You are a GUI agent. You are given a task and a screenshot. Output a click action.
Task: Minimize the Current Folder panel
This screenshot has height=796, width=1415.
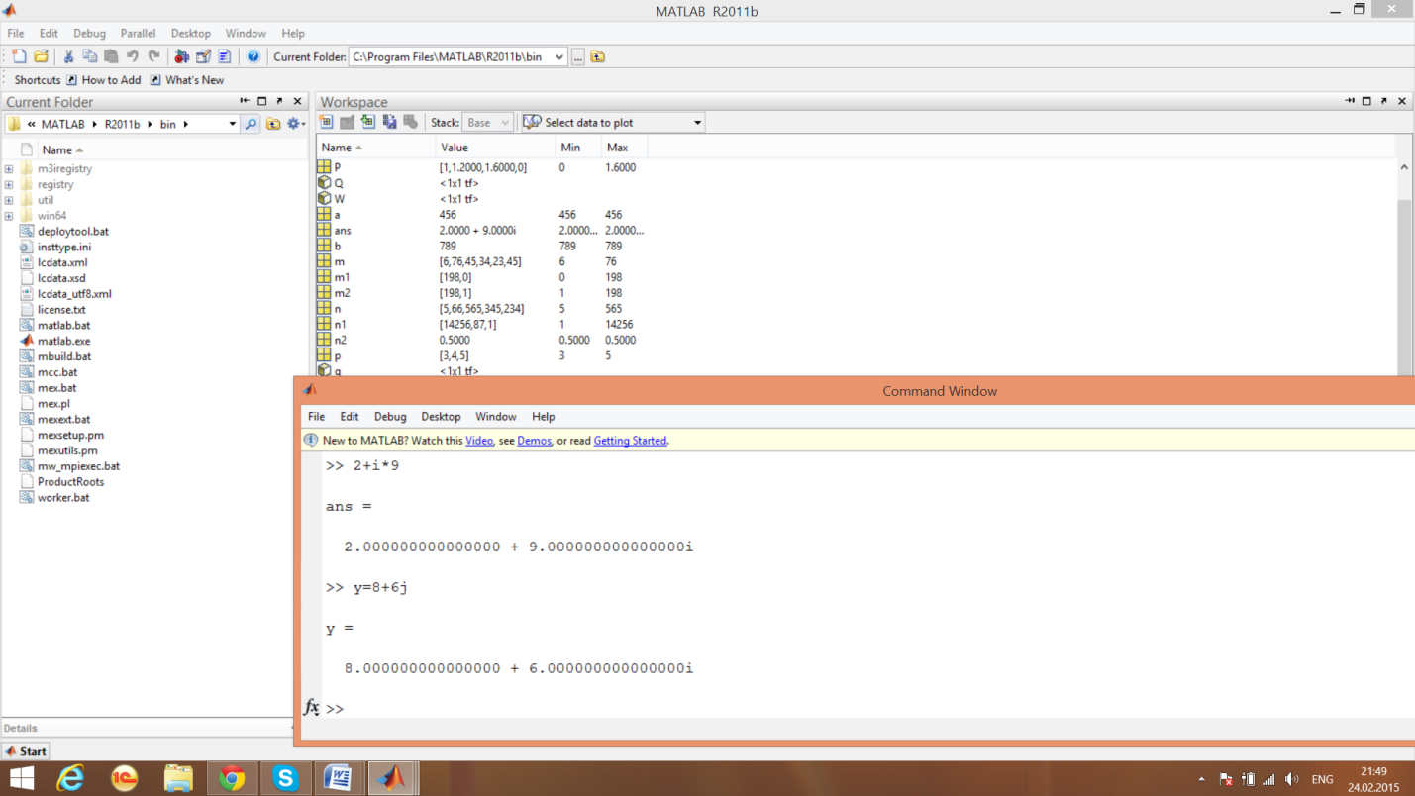(245, 101)
